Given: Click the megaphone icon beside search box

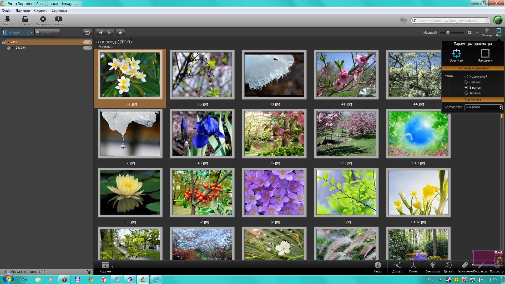Looking at the screenshot, I should pyautogui.click(x=403, y=21).
